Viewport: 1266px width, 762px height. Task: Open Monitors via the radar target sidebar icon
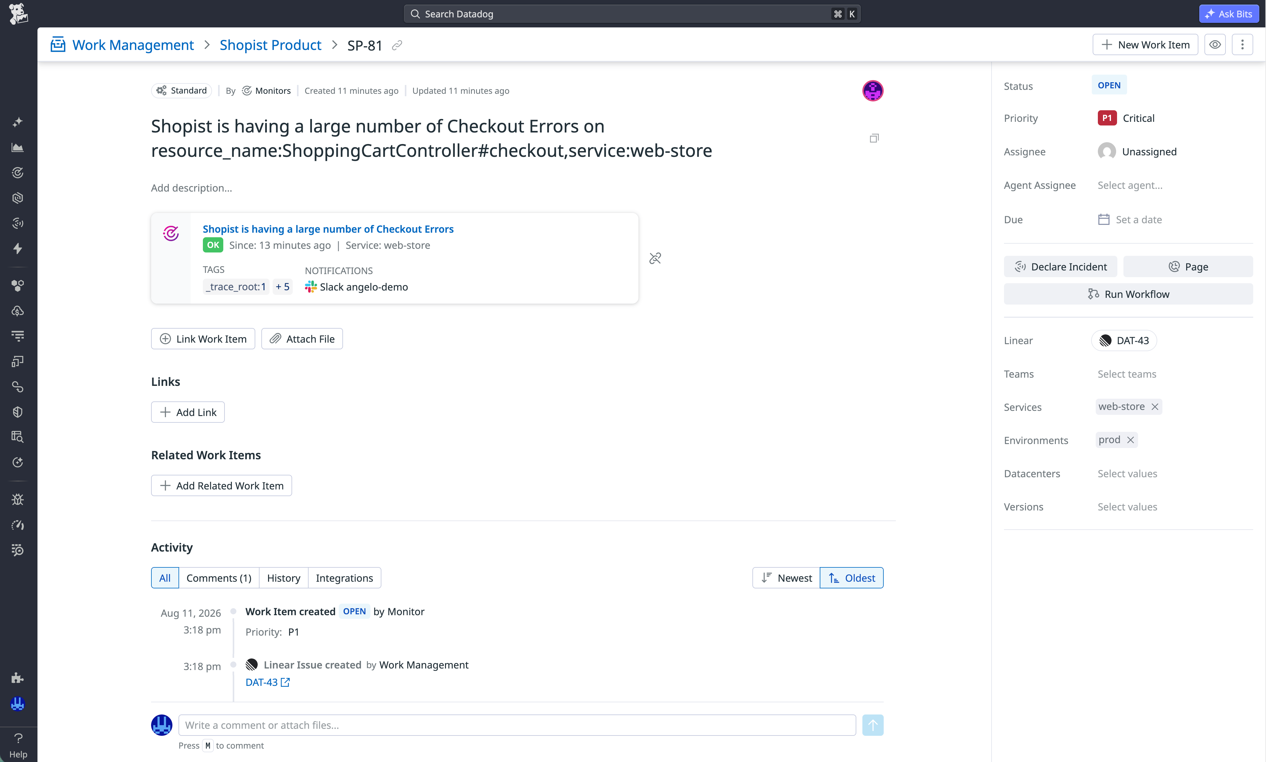point(18,172)
